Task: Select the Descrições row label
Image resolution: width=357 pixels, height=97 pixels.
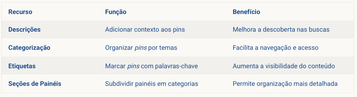Action: click(x=24, y=30)
